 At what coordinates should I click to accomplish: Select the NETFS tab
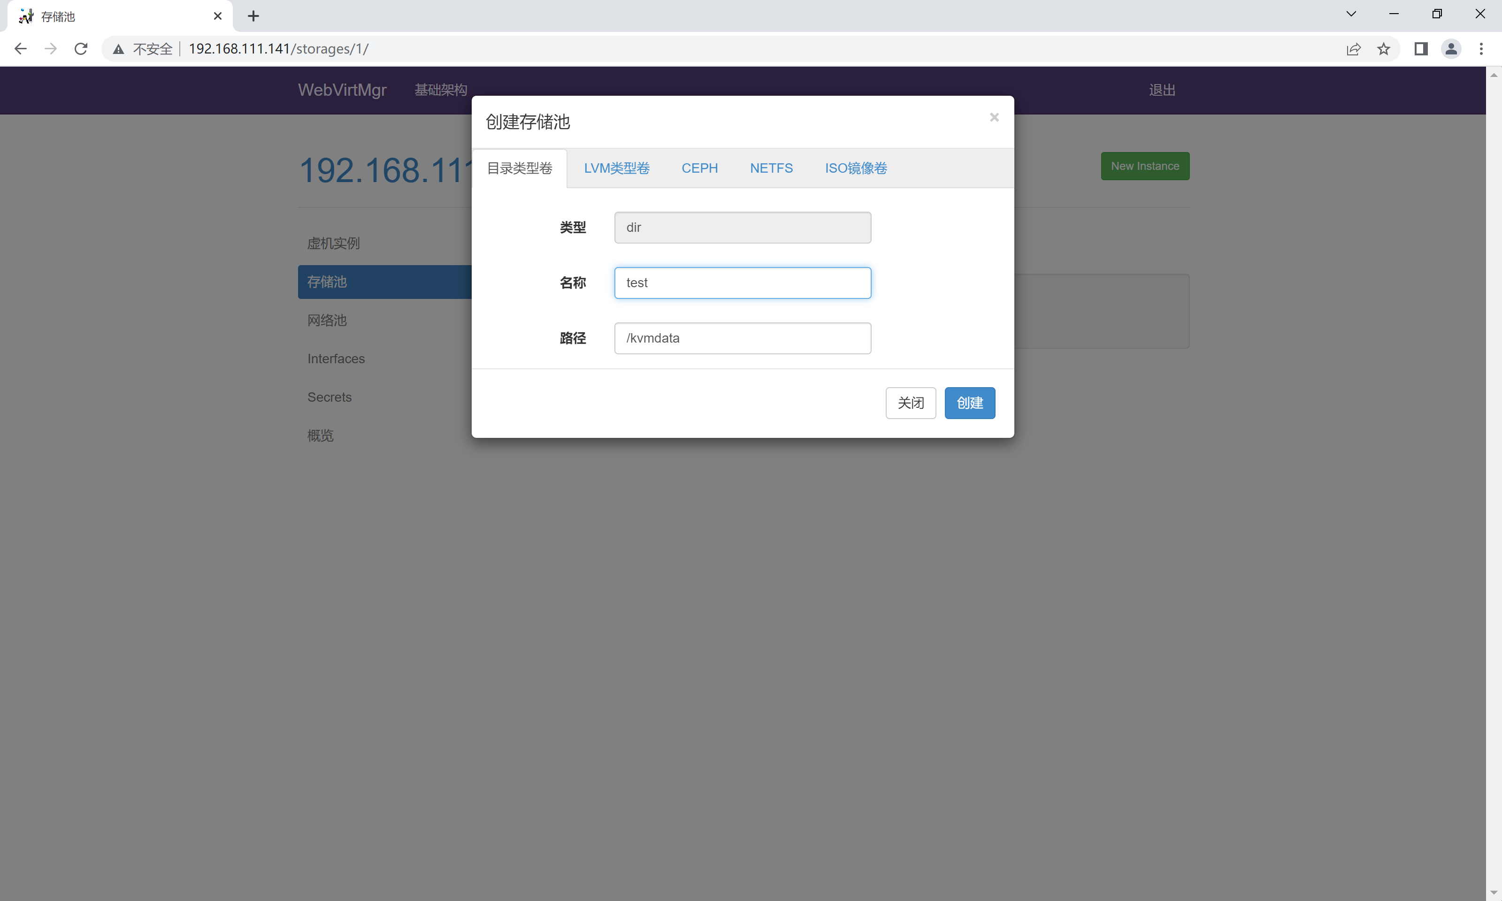(771, 168)
